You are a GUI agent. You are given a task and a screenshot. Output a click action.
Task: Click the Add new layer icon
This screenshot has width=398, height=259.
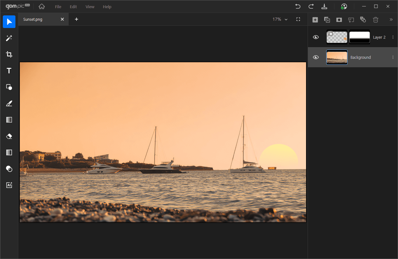[315, 19]
